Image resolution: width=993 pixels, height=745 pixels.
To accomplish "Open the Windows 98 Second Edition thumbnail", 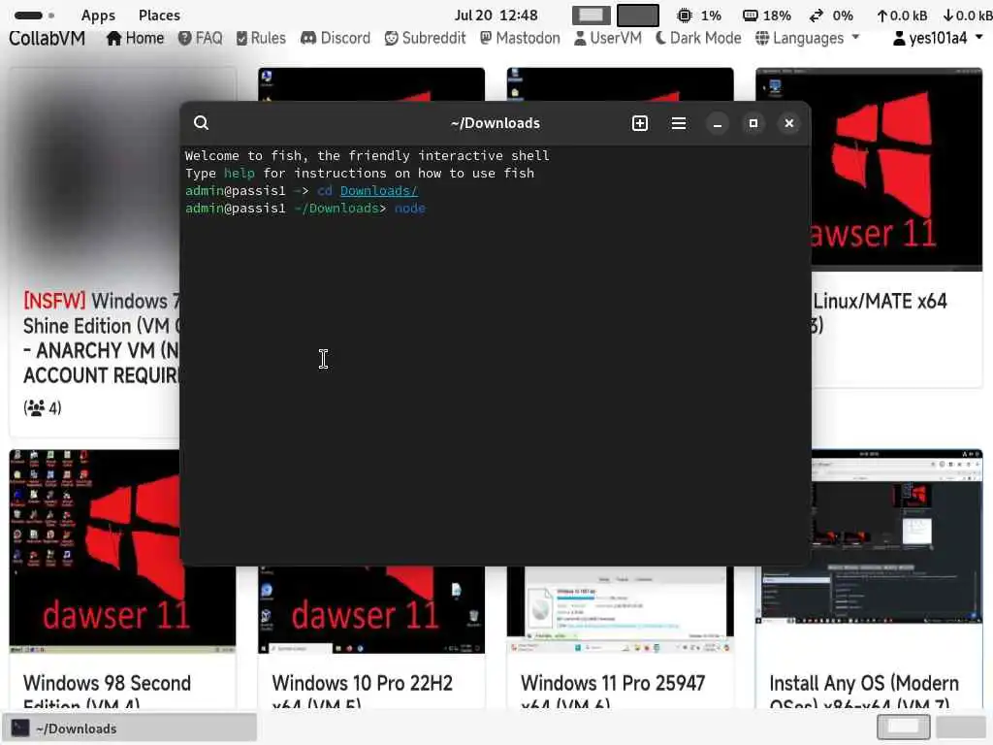I will tap(94, 551).
